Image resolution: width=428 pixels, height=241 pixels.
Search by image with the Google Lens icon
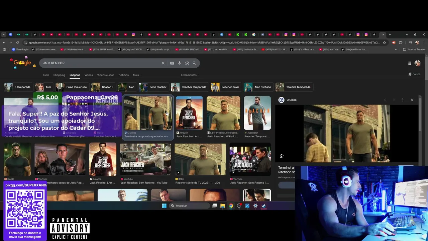pos(187,63)
